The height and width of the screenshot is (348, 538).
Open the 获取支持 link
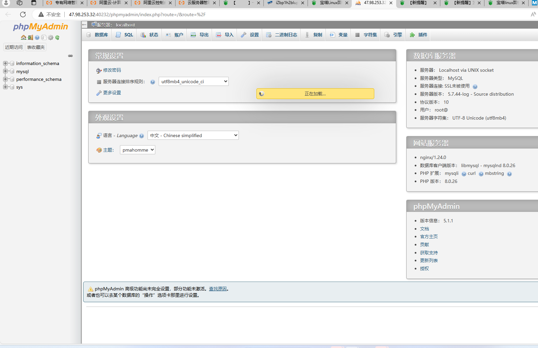[x=429, y=253]
